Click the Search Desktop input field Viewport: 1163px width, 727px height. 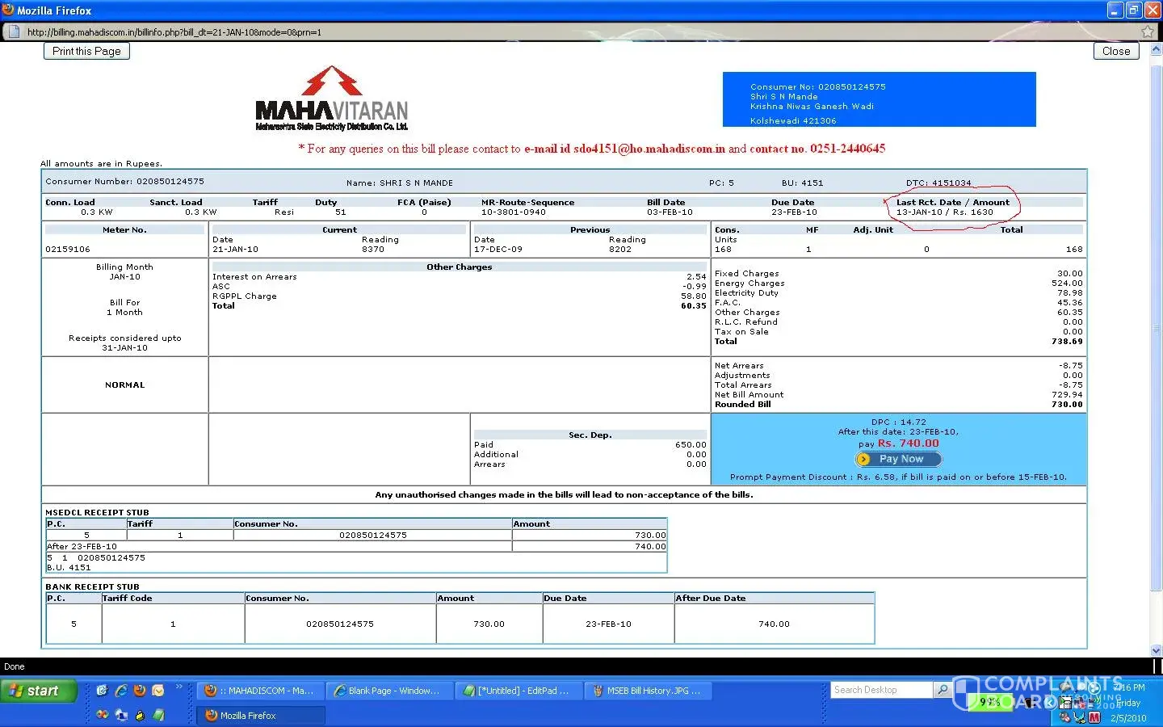(880, 690)
